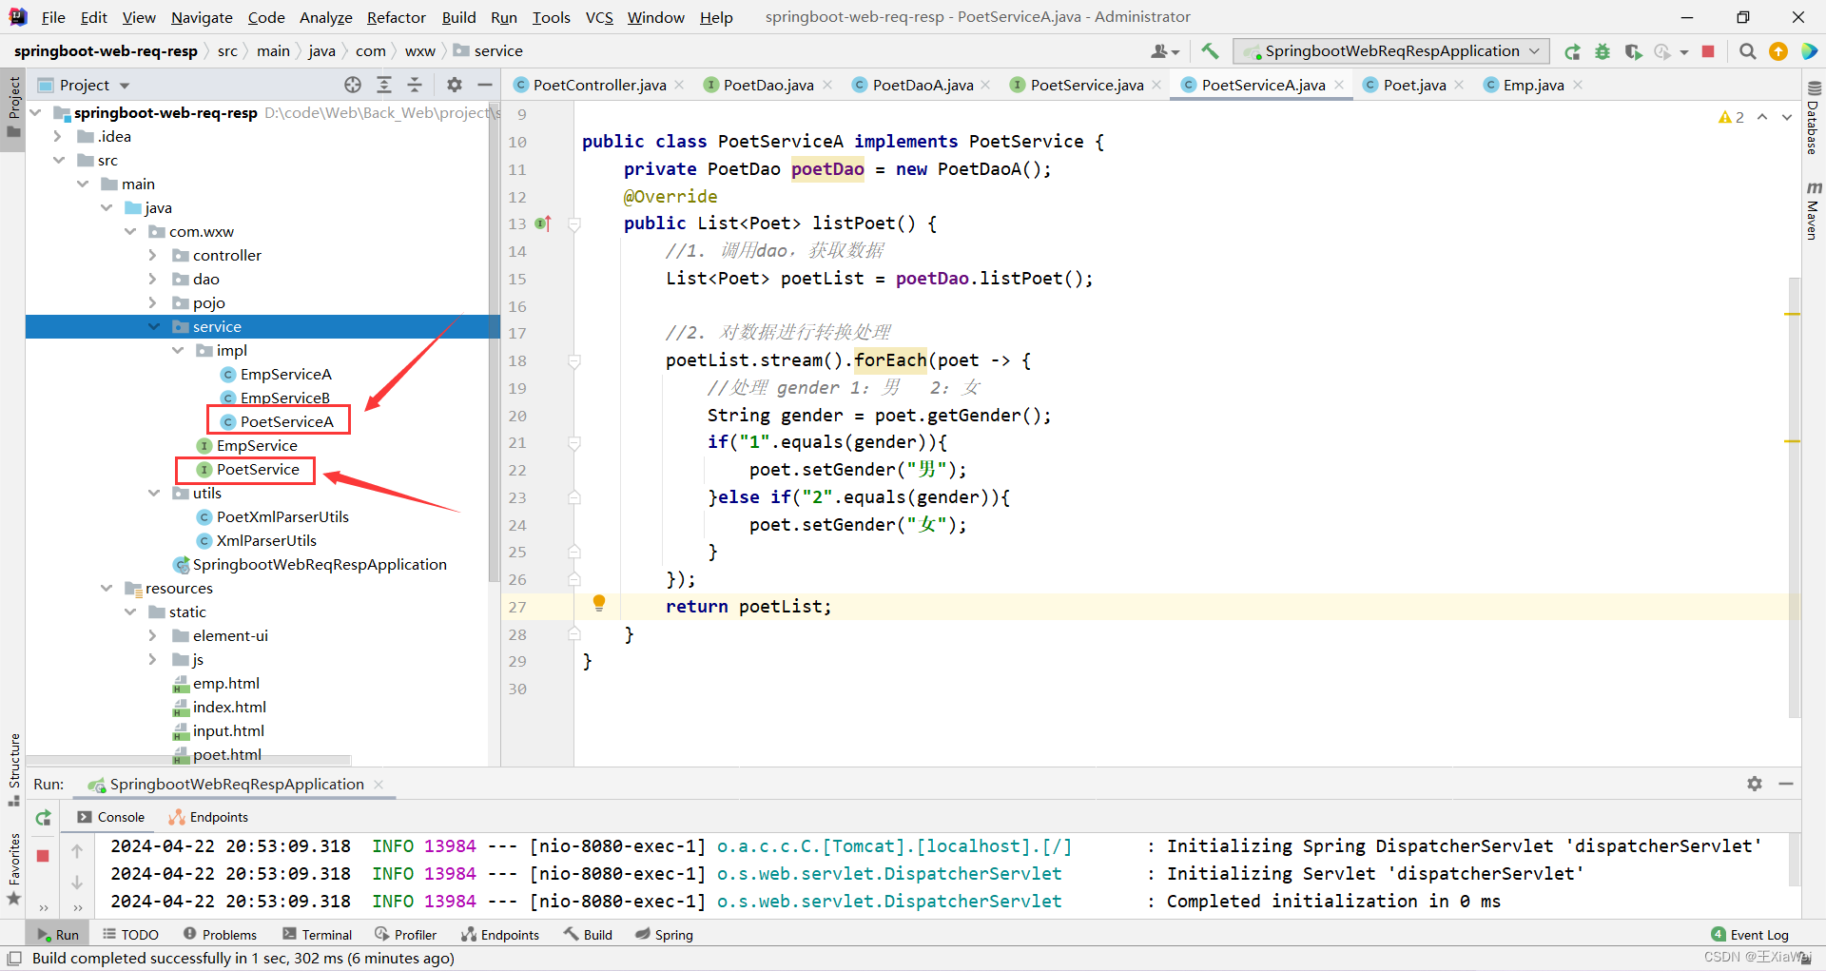Image resolution: width=1826 pixels, height=971 pixels.
Task: Open TODO tool window
Action: [131, 935]
